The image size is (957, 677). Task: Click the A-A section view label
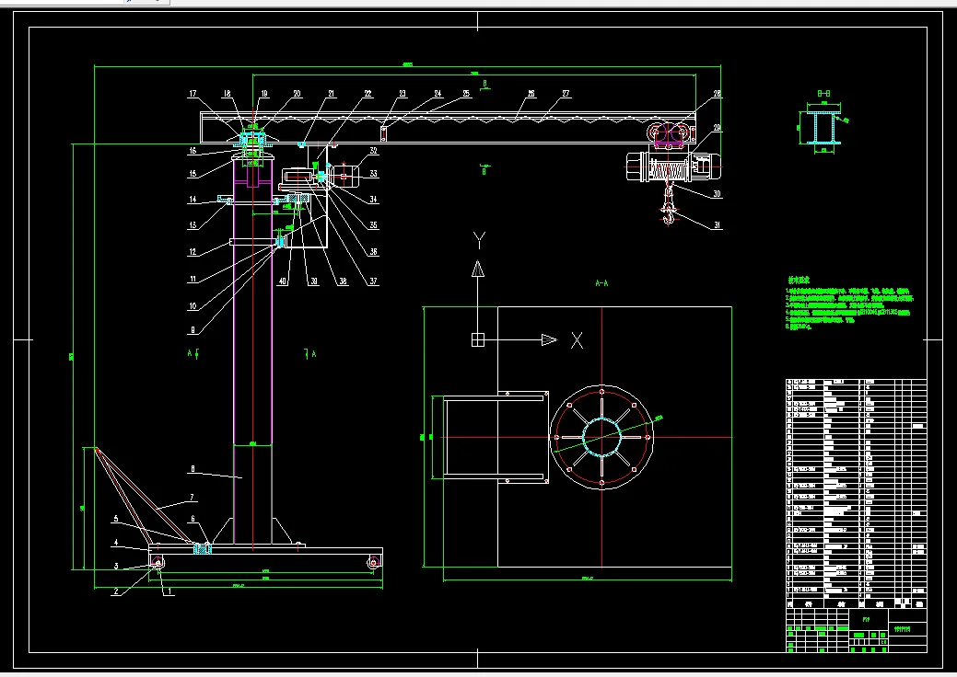[601, 282]
